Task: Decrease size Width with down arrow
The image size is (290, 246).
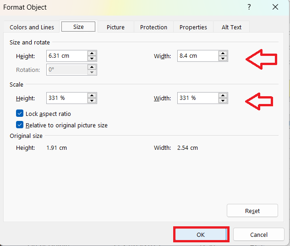Action: coord(223,59)
